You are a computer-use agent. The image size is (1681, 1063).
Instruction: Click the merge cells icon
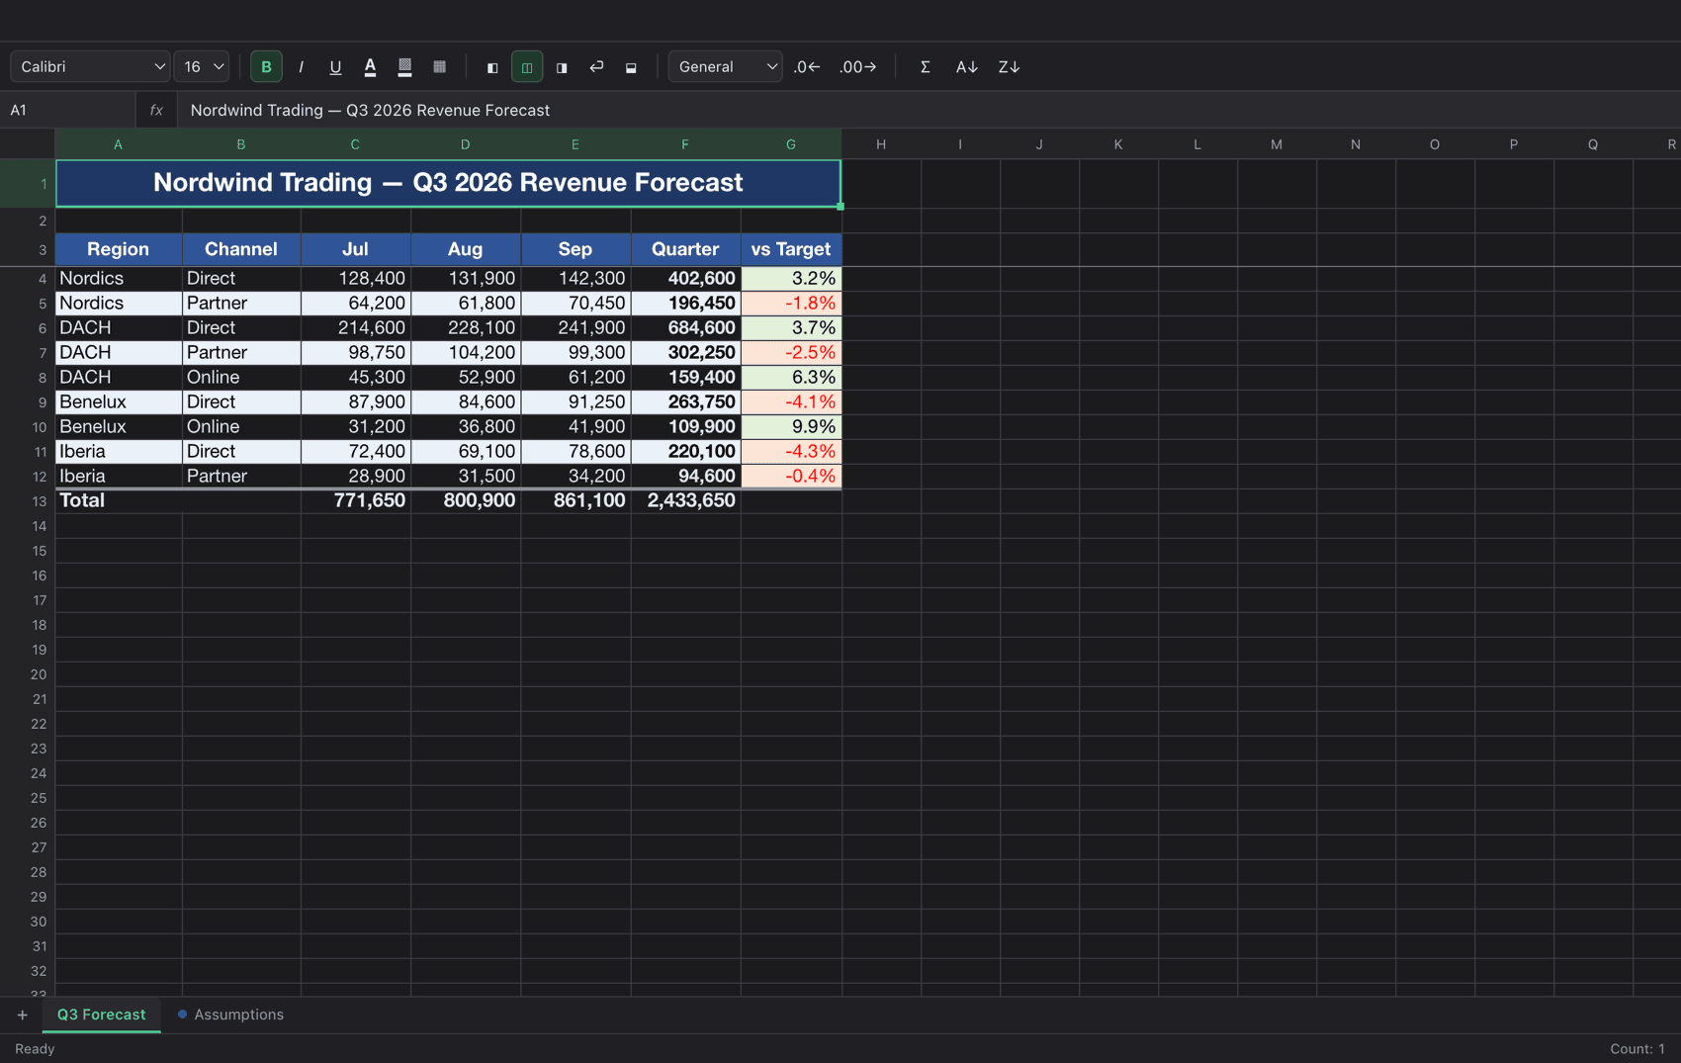pyautogui.click(x=631, y=66)
